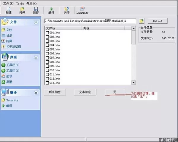Check the box for 011.htm
This screenshot has height=142, width=178.
(47, 75)
